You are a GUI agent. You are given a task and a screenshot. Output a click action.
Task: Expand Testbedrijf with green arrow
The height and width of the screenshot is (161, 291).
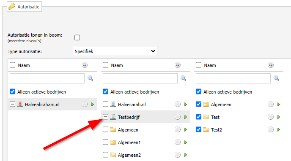[186, 117]
